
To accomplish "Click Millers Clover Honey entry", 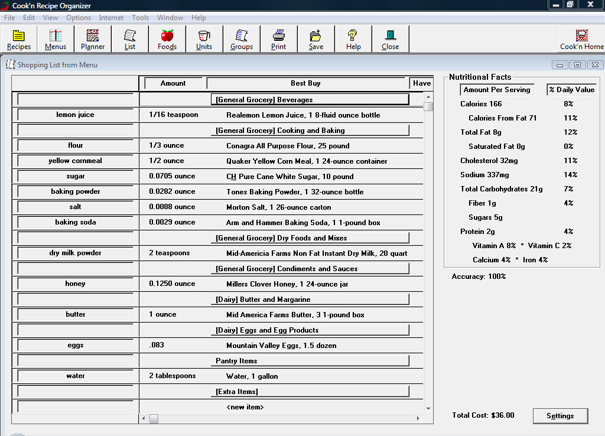I will [x=287, y=284].
